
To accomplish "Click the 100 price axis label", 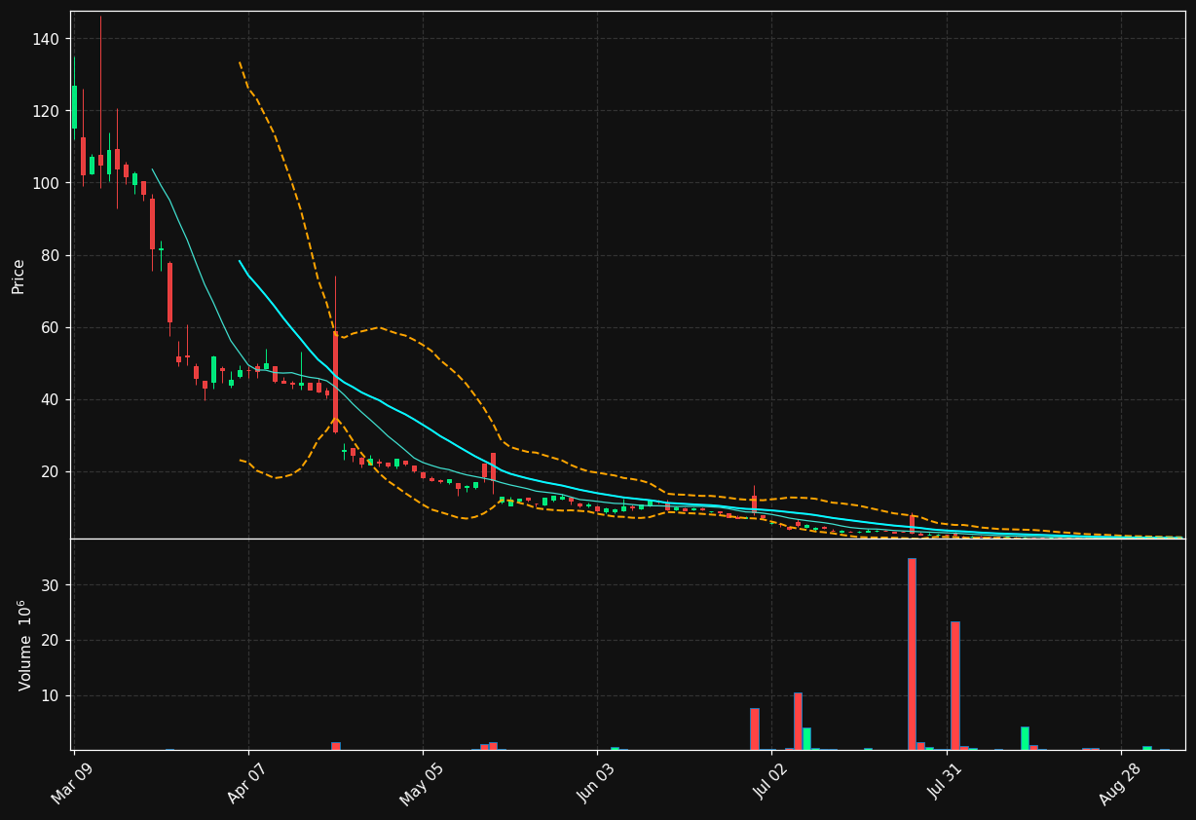I will click(47, 183).
